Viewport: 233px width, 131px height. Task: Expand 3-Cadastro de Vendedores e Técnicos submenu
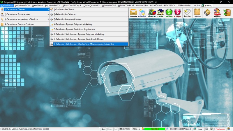pos(25,19)
